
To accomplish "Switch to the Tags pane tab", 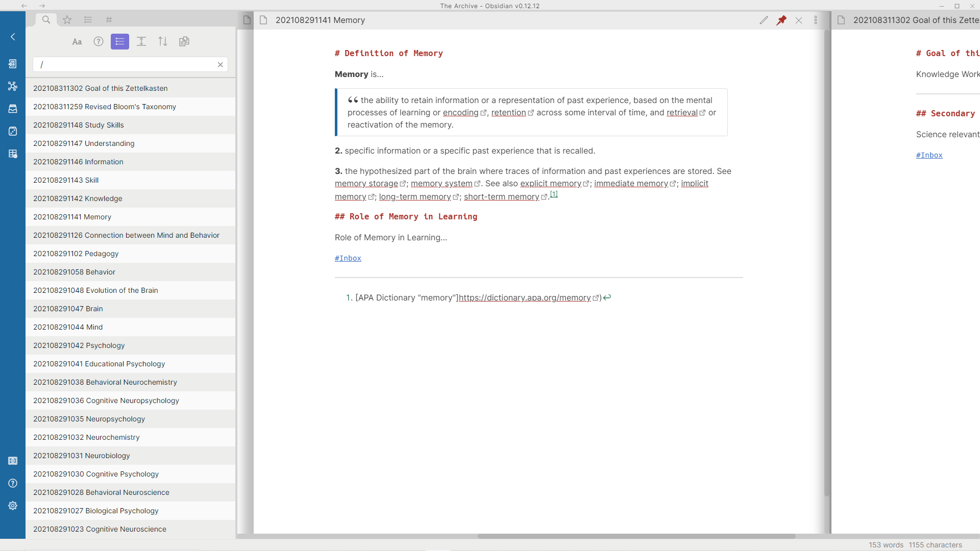I will tap(109, 20).
